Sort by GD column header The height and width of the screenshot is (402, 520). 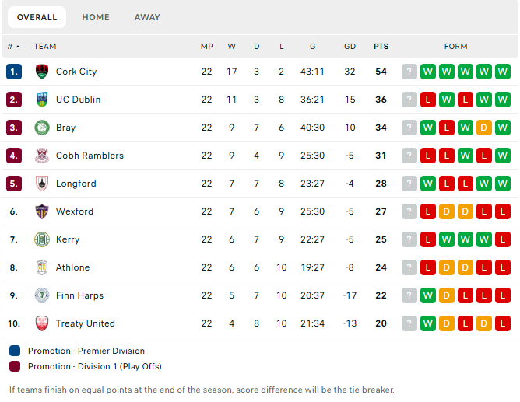[350, 47]
